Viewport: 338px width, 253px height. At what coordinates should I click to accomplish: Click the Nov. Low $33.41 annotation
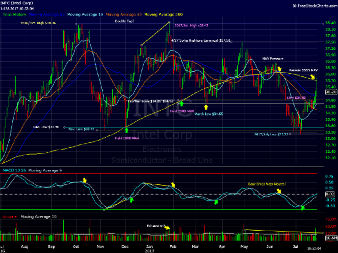[81, 129]
